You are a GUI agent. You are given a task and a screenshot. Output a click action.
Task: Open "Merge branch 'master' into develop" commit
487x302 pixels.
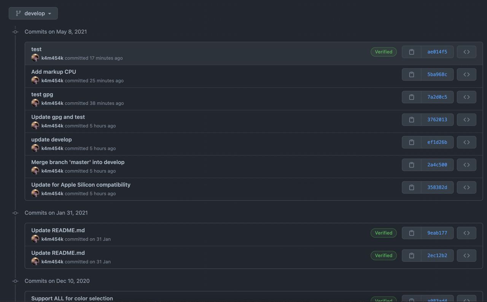coord(78,162)
